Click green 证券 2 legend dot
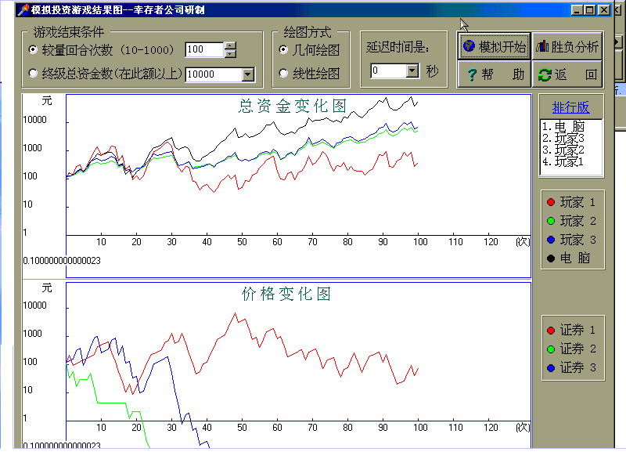Screen dimensions: 626x470 (551, 349)
